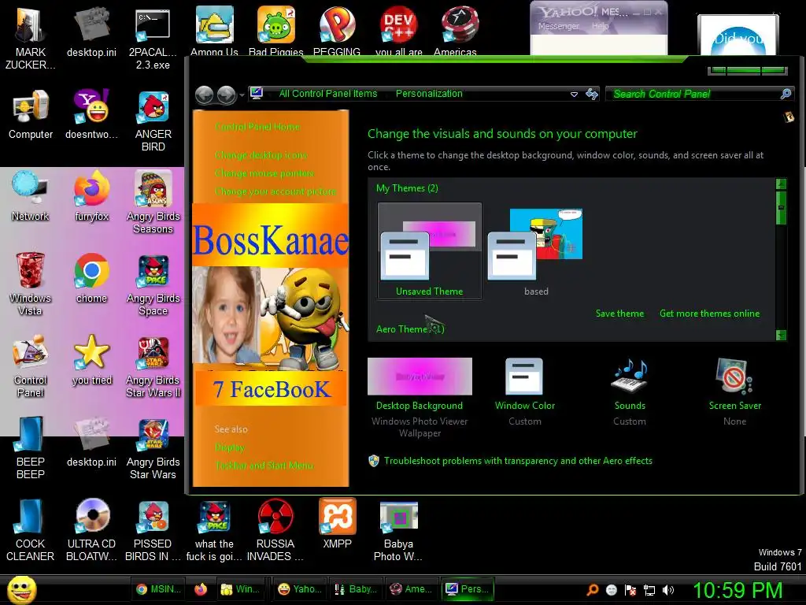
Task: Open the Among Us desktop icon
Action: click(x=214, y=24)
